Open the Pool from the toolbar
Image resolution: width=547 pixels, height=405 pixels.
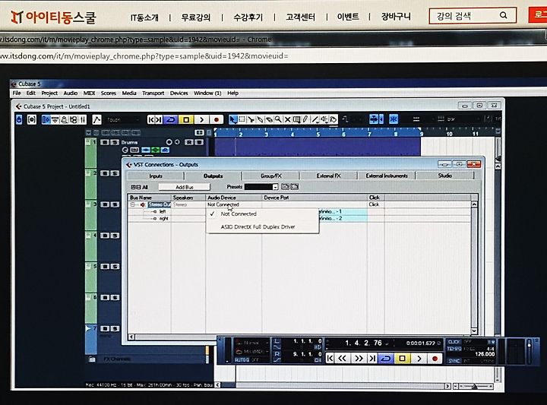[74, 120]
